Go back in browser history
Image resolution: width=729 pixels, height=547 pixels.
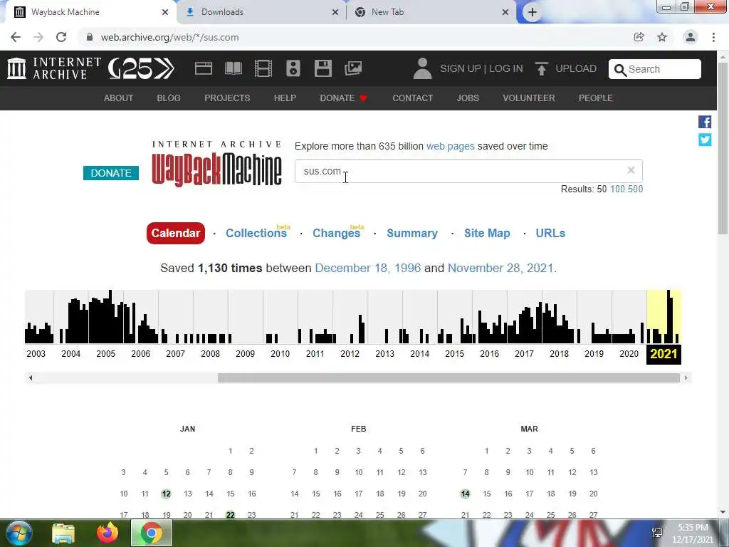tap(16, 37)
